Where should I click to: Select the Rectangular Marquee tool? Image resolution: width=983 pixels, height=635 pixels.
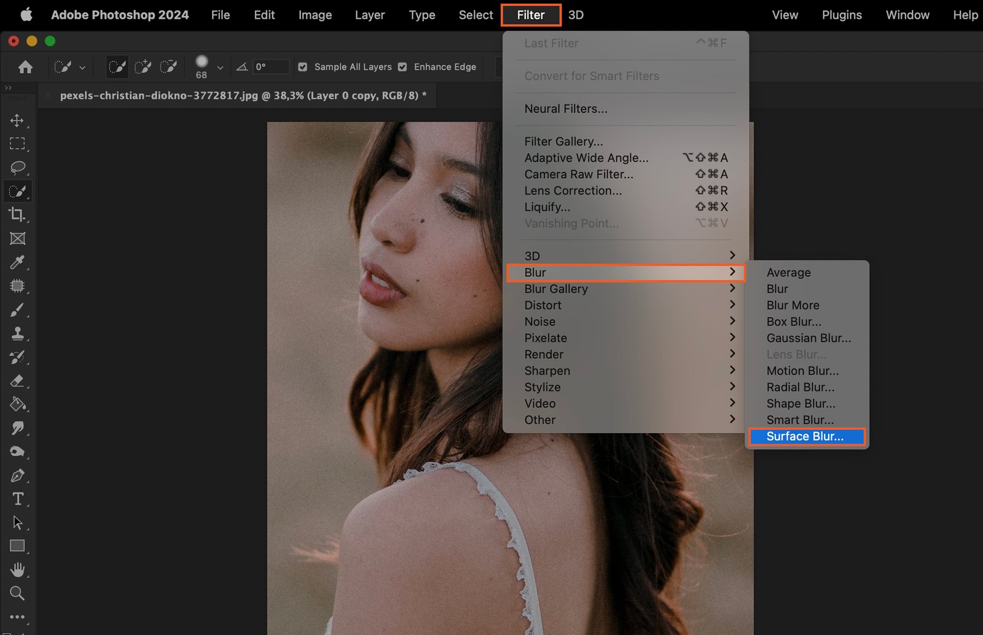17,144
